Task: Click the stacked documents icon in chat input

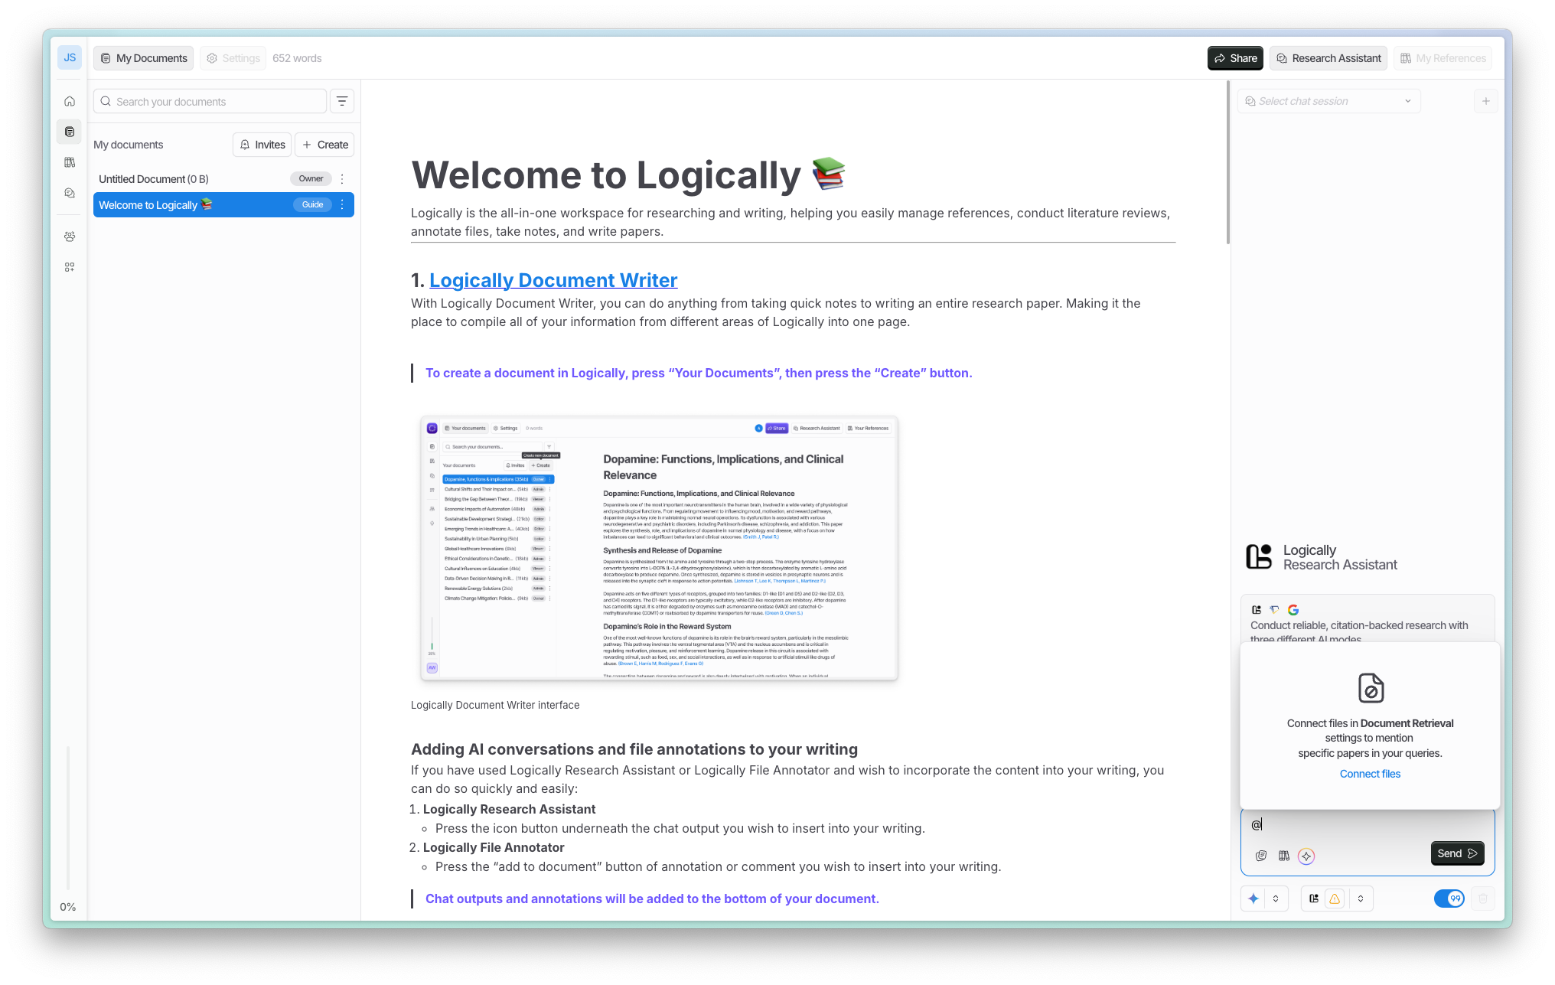Action: coord(1261,856)
